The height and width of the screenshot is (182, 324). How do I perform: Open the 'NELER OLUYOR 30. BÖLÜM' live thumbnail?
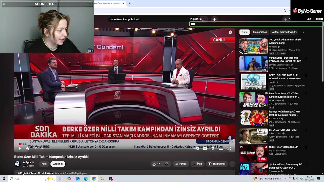pos(253,153)
